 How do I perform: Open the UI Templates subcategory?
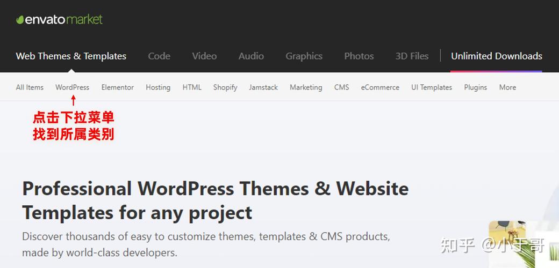[432, 87]
